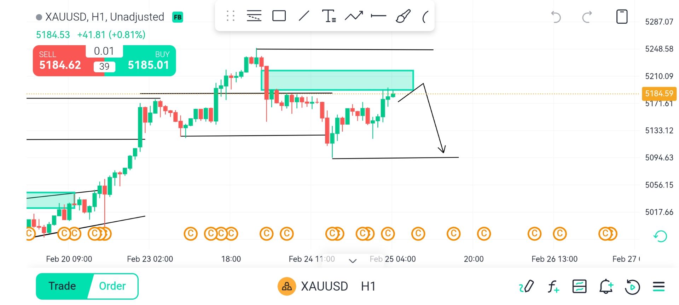Open the price alert bell icon
The image size is (679, 305).
tap(606, 286)
